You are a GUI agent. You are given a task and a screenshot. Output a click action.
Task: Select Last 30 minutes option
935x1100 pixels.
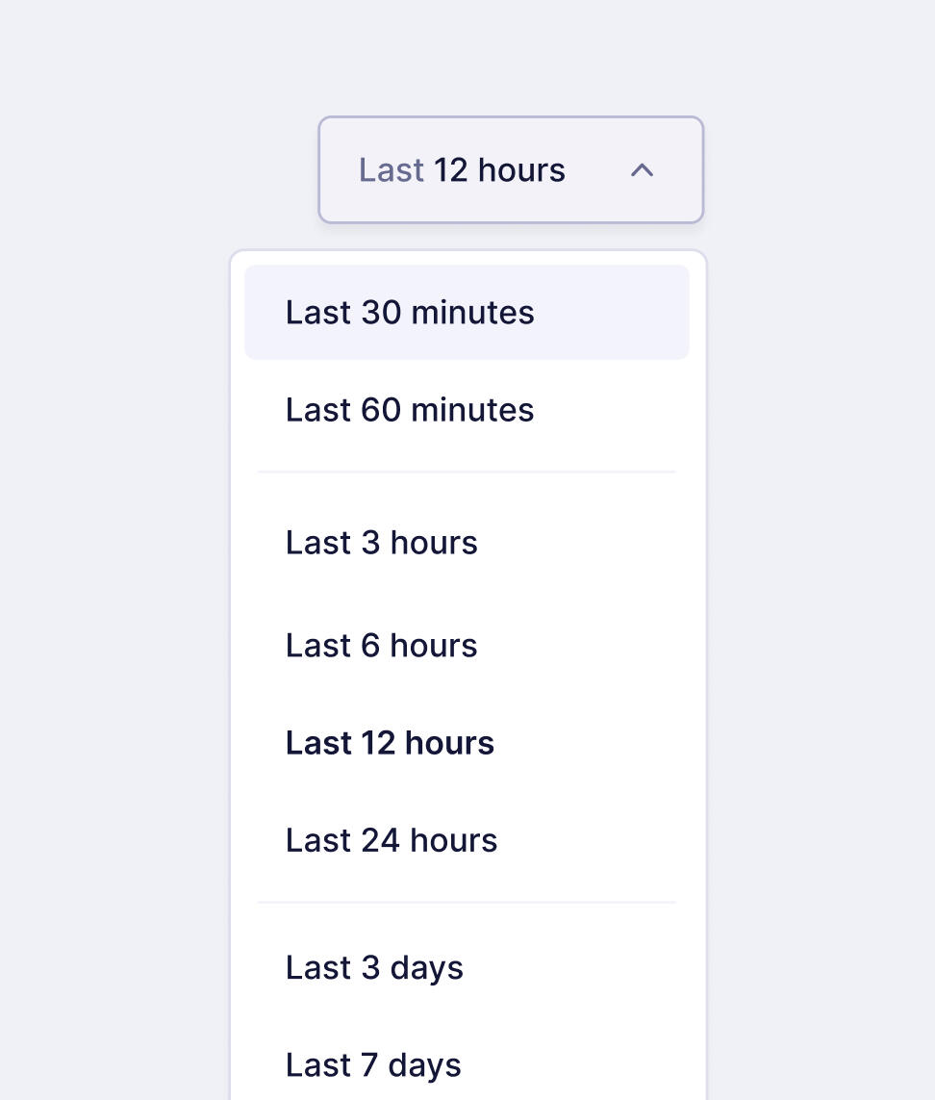(467, 313)
